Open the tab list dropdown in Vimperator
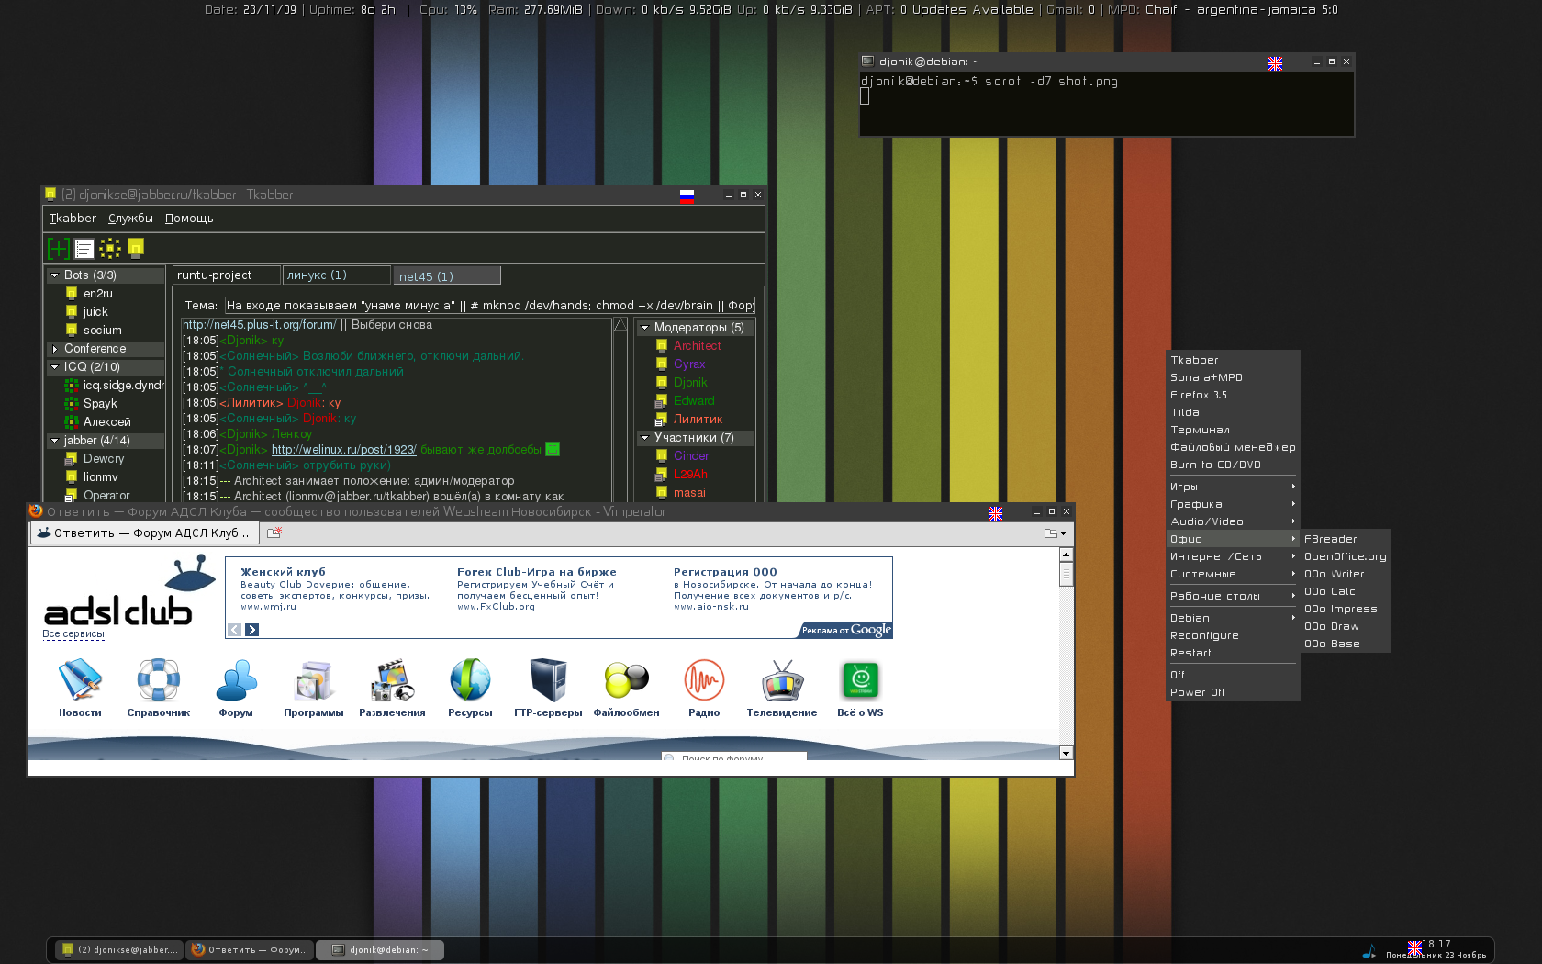Viewport: 1542px width, 964px height. tap(1056, 533)
